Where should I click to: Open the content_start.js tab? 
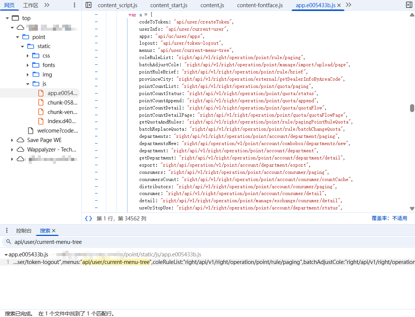(169, 5)
